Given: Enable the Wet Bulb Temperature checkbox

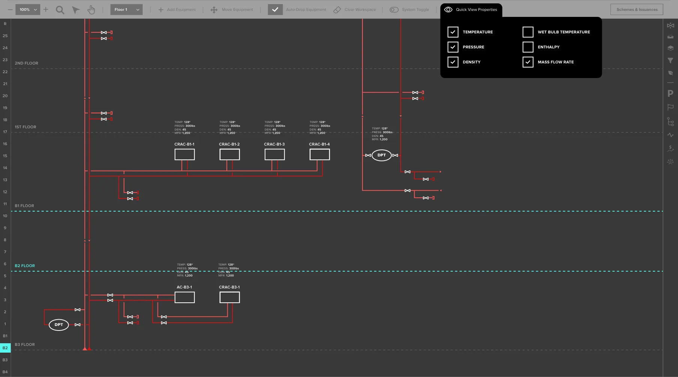Looking at the screenshot, I should pyautogui.click(x=528, y=32).
